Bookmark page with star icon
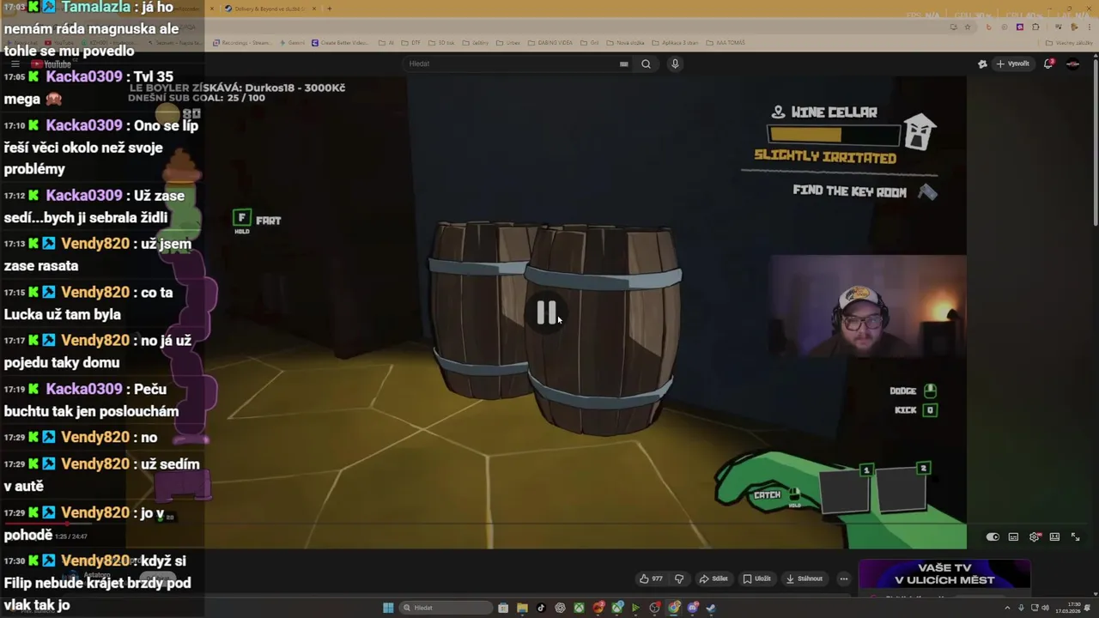This screenshot has width=1099, height=618. (968, 27)
